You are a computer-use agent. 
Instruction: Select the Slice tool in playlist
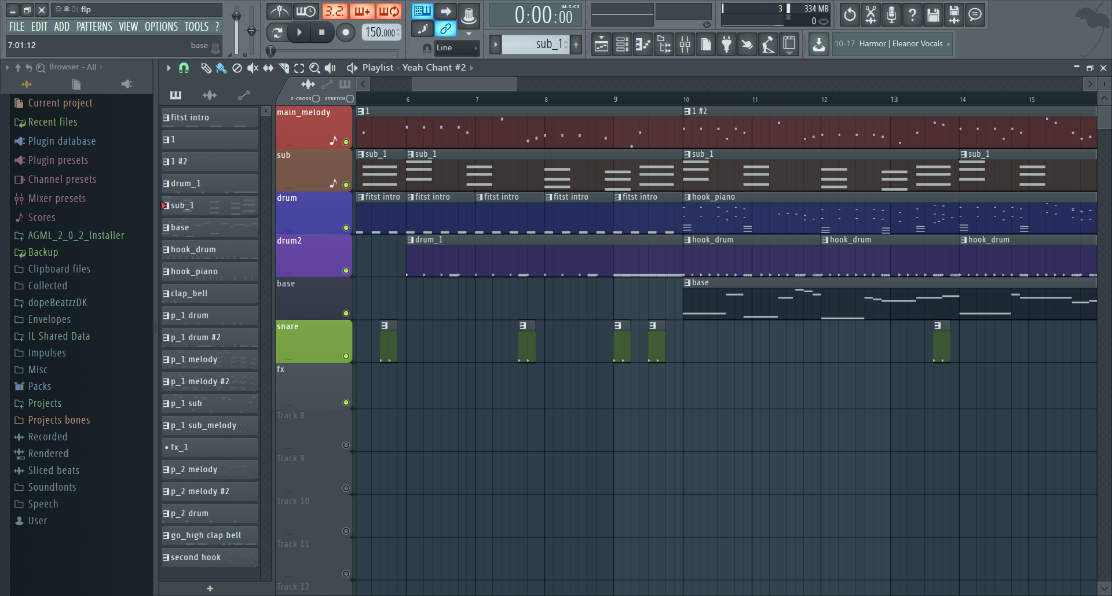click(x=284, y=68)
